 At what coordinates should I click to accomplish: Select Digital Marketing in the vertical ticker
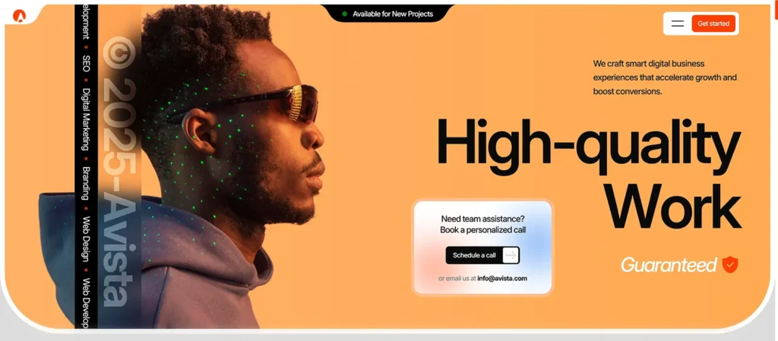(86, 119)
